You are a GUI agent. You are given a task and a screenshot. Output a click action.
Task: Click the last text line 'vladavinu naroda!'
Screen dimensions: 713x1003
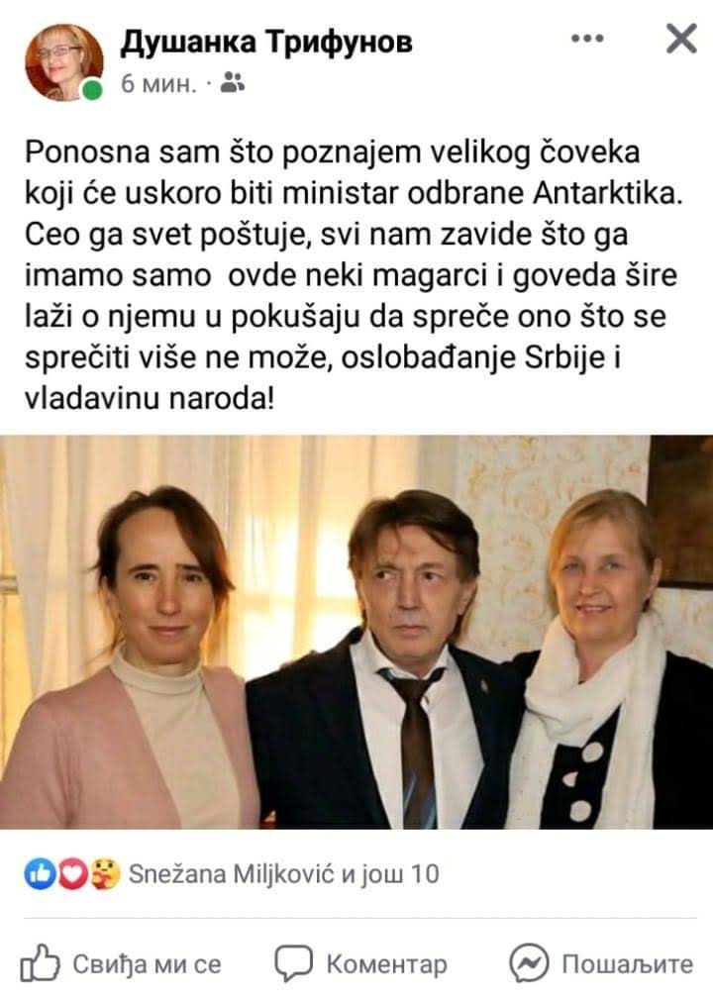pyautogui.click(x=150, y=398)
